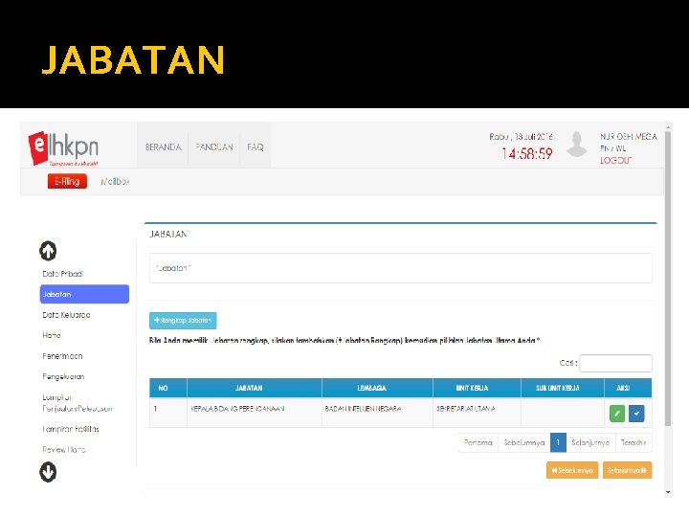Sort by SUB UNIT KERJA column header

pyautogui.click(x=563, y=388)
